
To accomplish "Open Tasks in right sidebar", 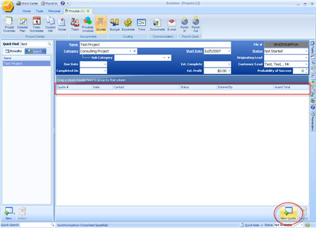I will pyautogui.click(x=313, y=48).
